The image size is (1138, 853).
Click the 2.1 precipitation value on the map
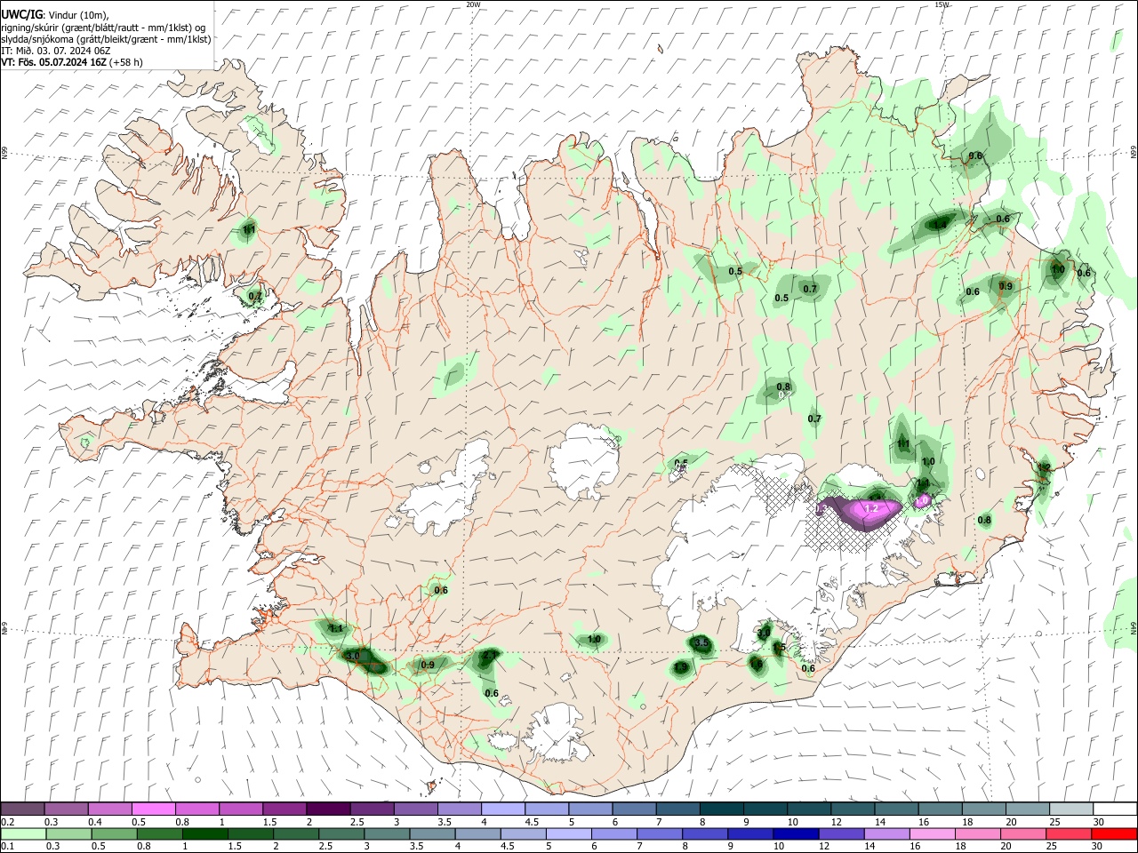490,656
